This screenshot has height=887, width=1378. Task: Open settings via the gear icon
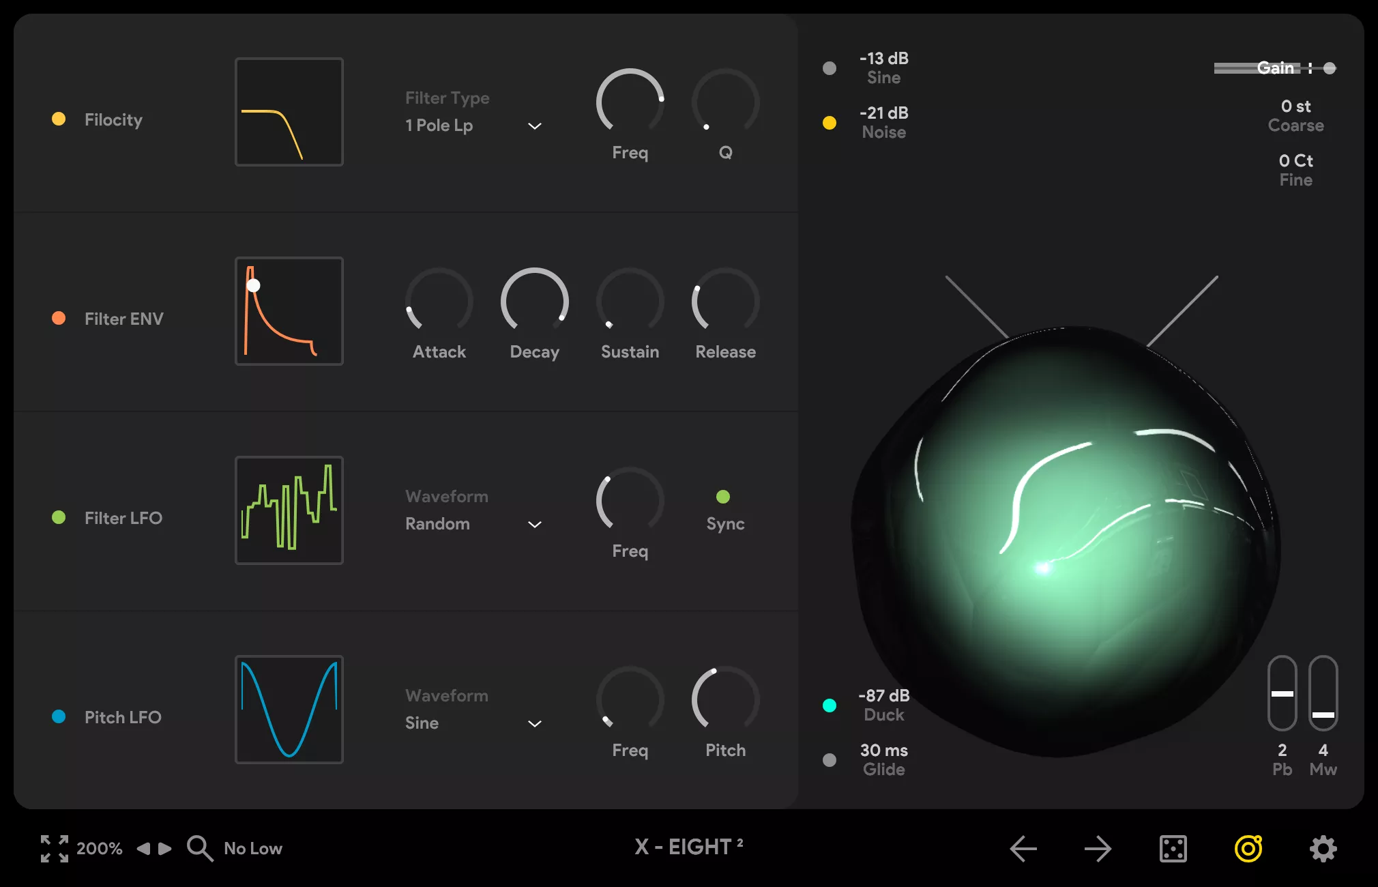click(x=1322, y=849)
